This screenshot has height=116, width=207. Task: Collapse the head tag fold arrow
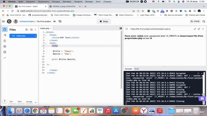click(x=46, y=35)
